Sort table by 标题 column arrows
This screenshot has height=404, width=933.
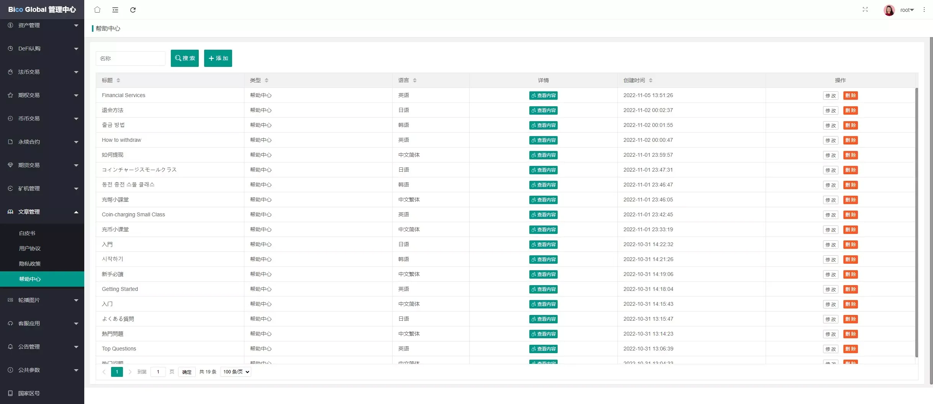pos(118,80)
